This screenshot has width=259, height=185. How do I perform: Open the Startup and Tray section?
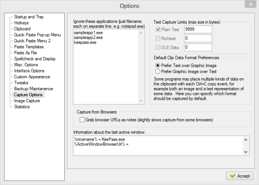point(29,17)
